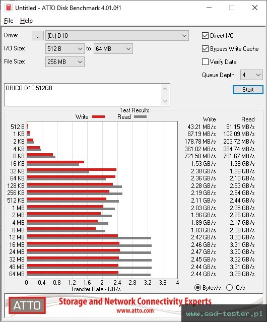Screen dimensions: 267x322
Task: Click the 12 MB row label in chart
Action: (x=17, y=237)
